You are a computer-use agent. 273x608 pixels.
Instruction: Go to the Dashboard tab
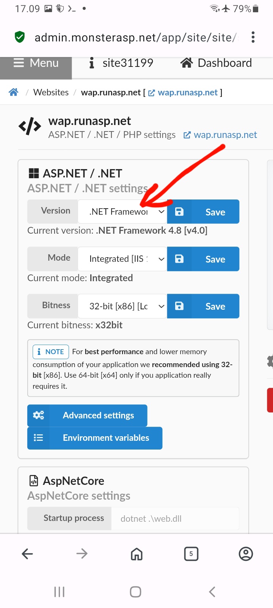[x=216, y=63]
